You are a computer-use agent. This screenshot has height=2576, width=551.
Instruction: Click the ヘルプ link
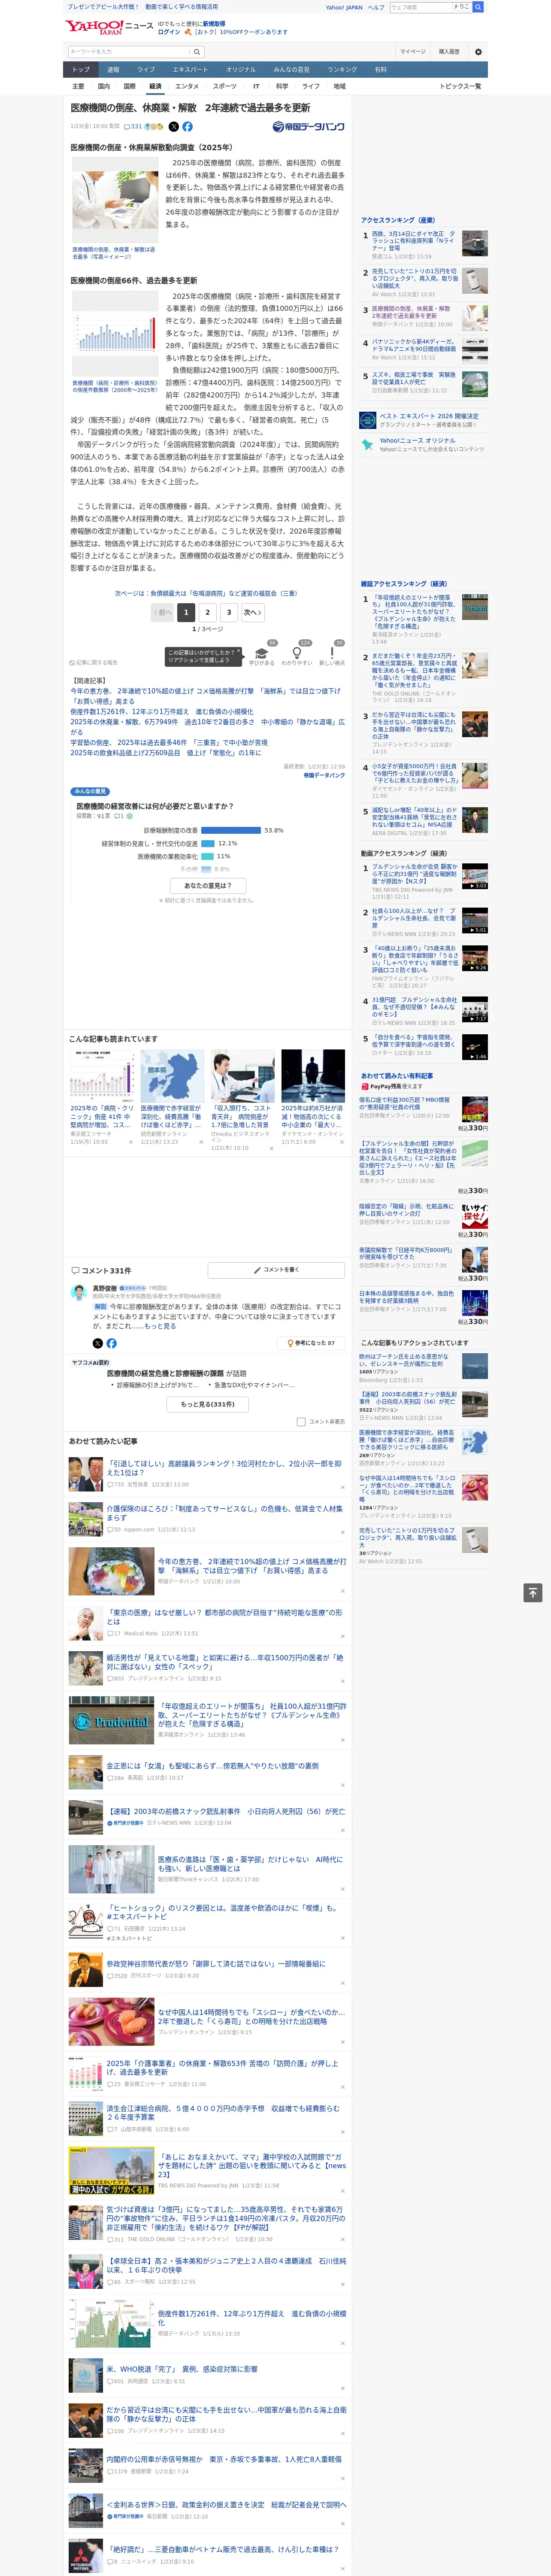[375, 7]
